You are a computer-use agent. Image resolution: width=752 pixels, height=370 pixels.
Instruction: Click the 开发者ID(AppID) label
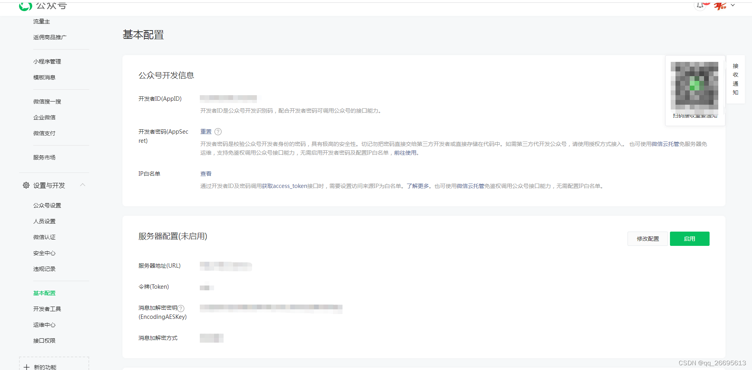coord(160,99)
